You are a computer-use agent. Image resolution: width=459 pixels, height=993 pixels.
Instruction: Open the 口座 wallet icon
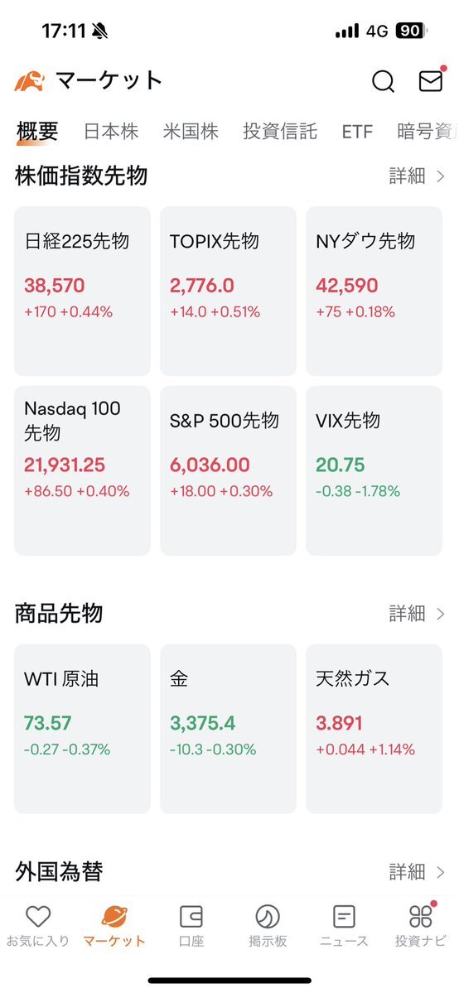click(x=191, y=916)
